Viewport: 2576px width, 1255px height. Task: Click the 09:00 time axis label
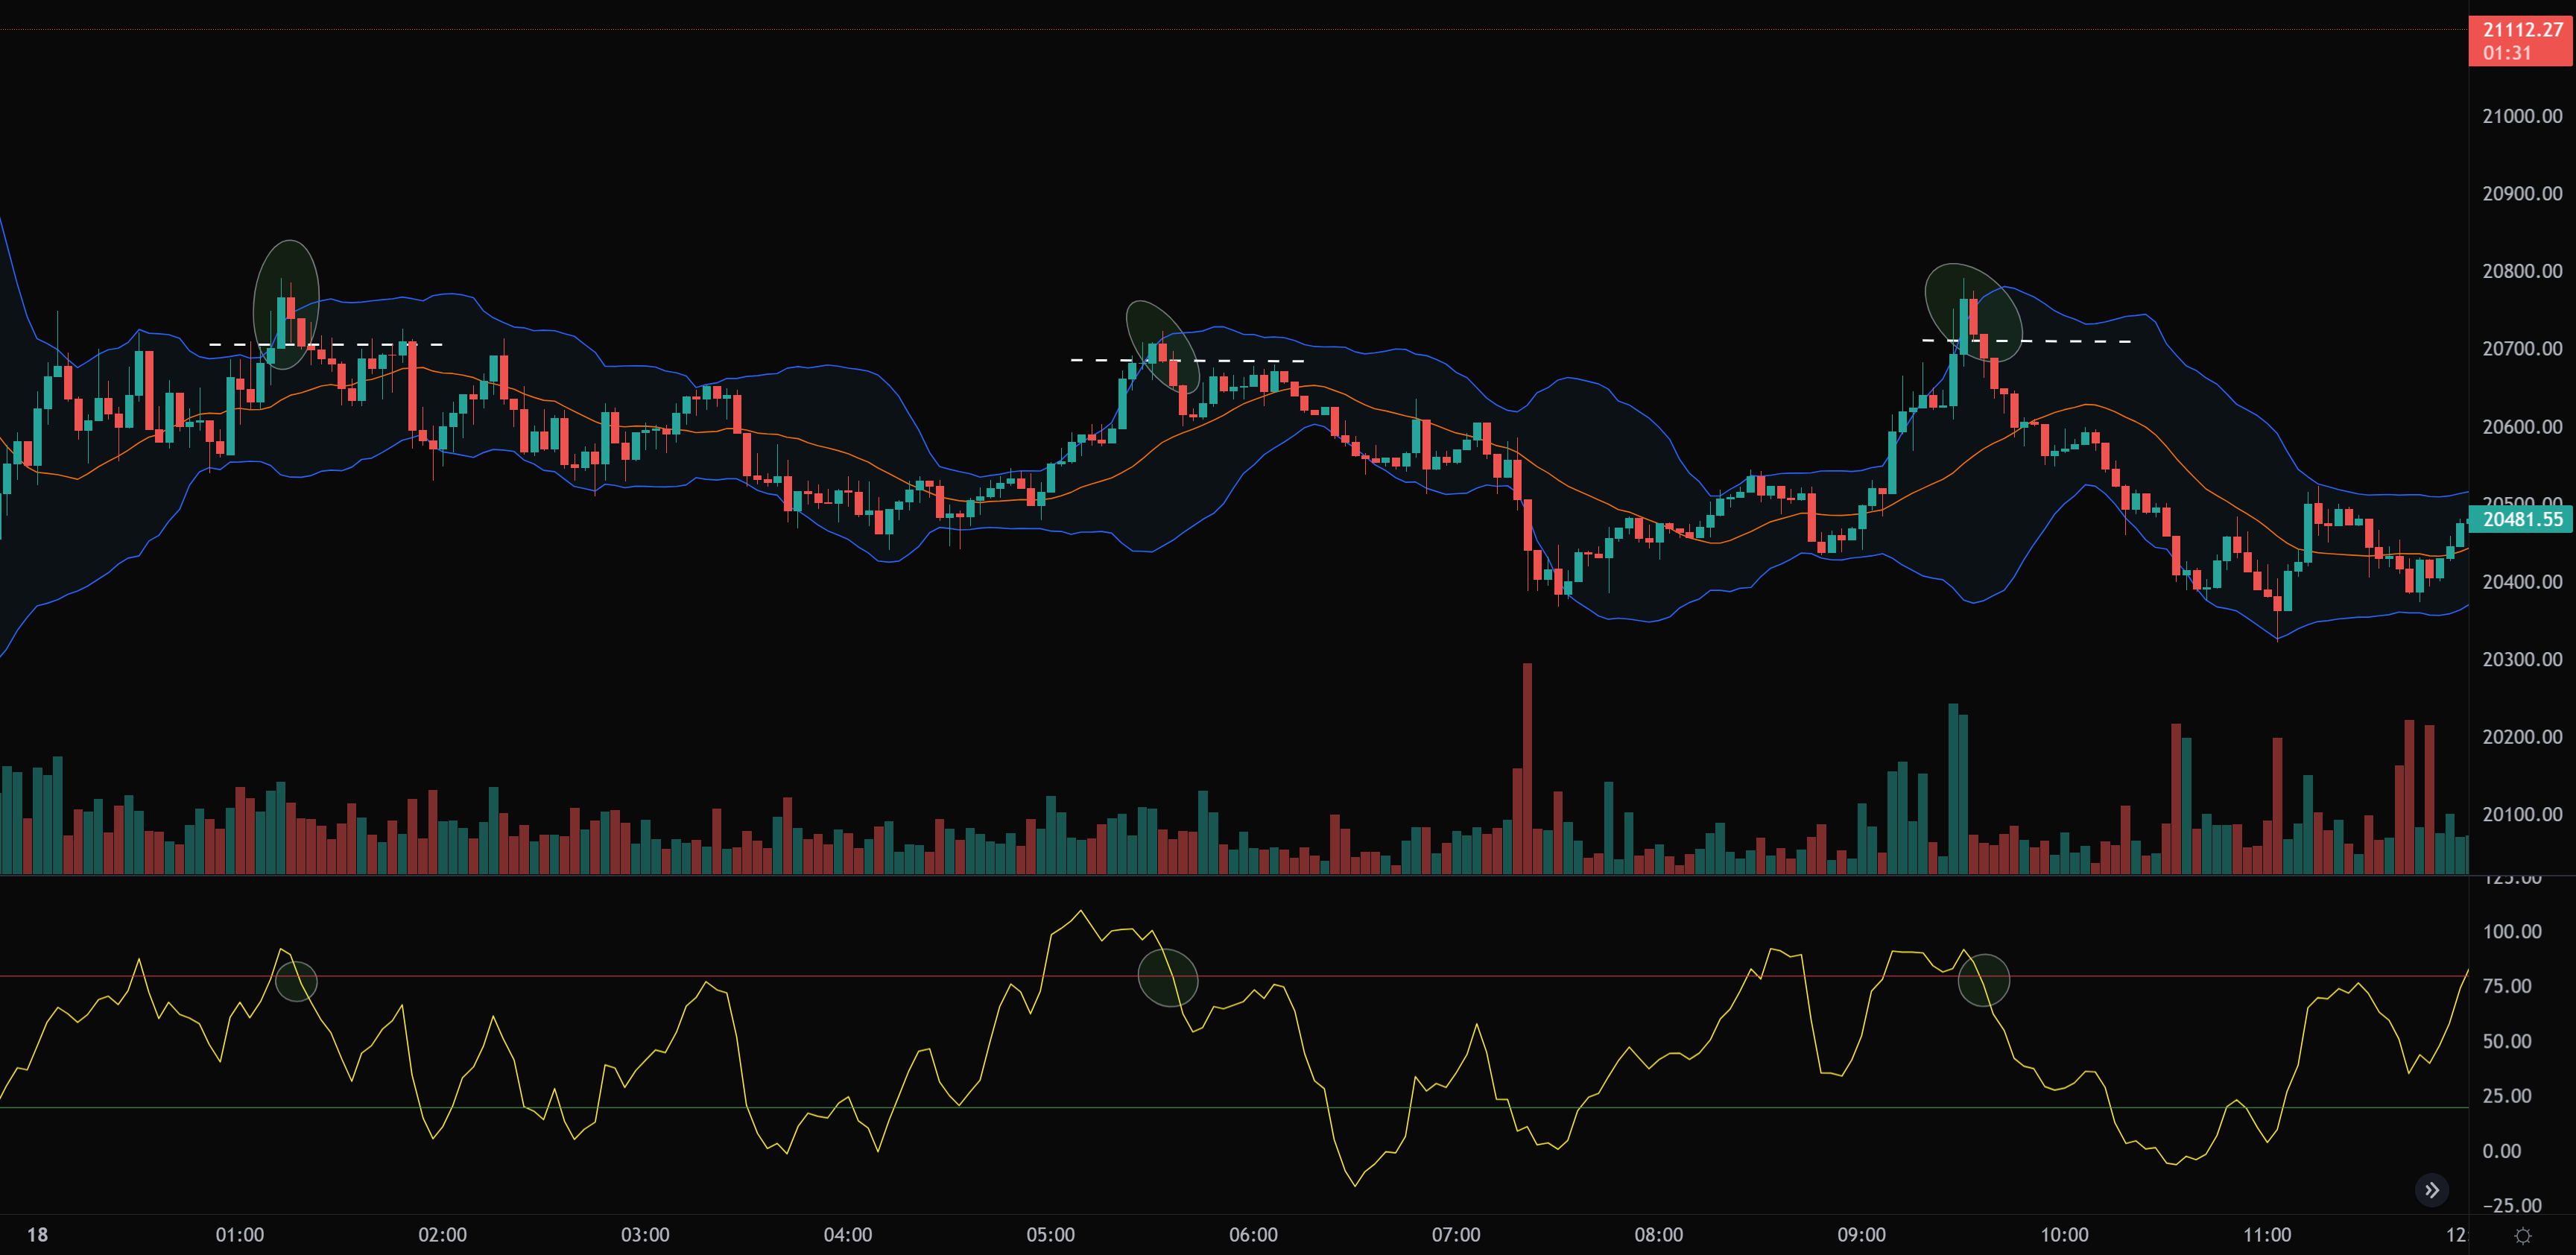pos(1862,1235)
